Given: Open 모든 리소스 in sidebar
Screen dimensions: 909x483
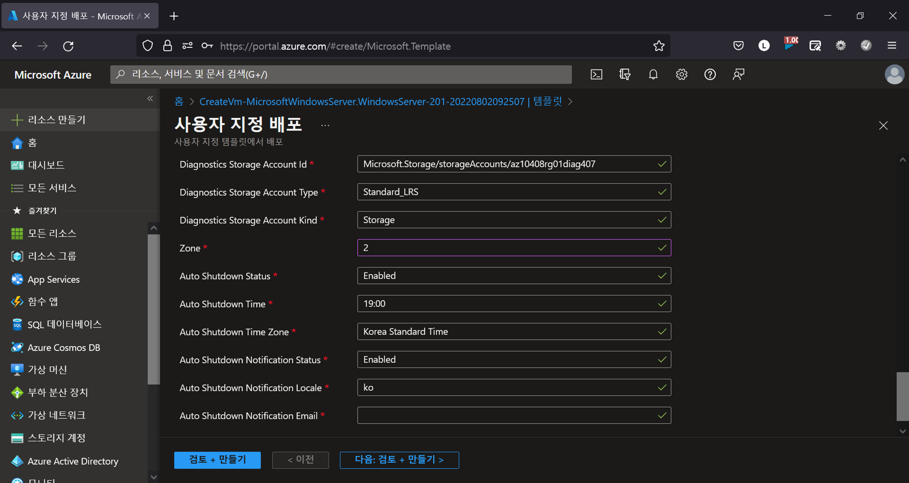Looking at the screenshot, I should [x=74, y=234].
